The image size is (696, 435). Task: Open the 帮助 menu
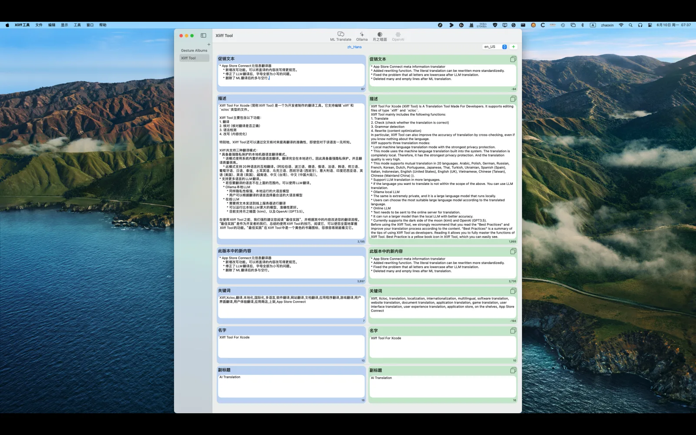coord(103,25)
